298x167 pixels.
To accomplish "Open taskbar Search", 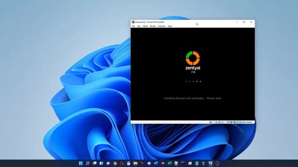I will (x=88, y=163).
